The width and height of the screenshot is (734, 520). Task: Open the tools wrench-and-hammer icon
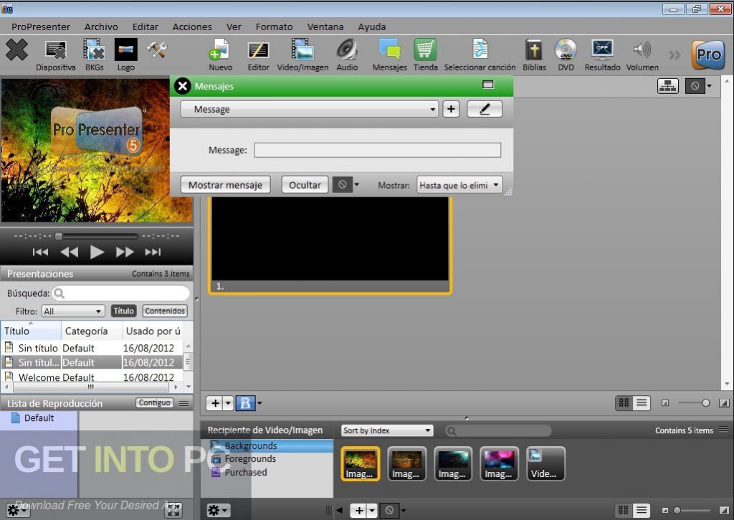click(157, 49)
